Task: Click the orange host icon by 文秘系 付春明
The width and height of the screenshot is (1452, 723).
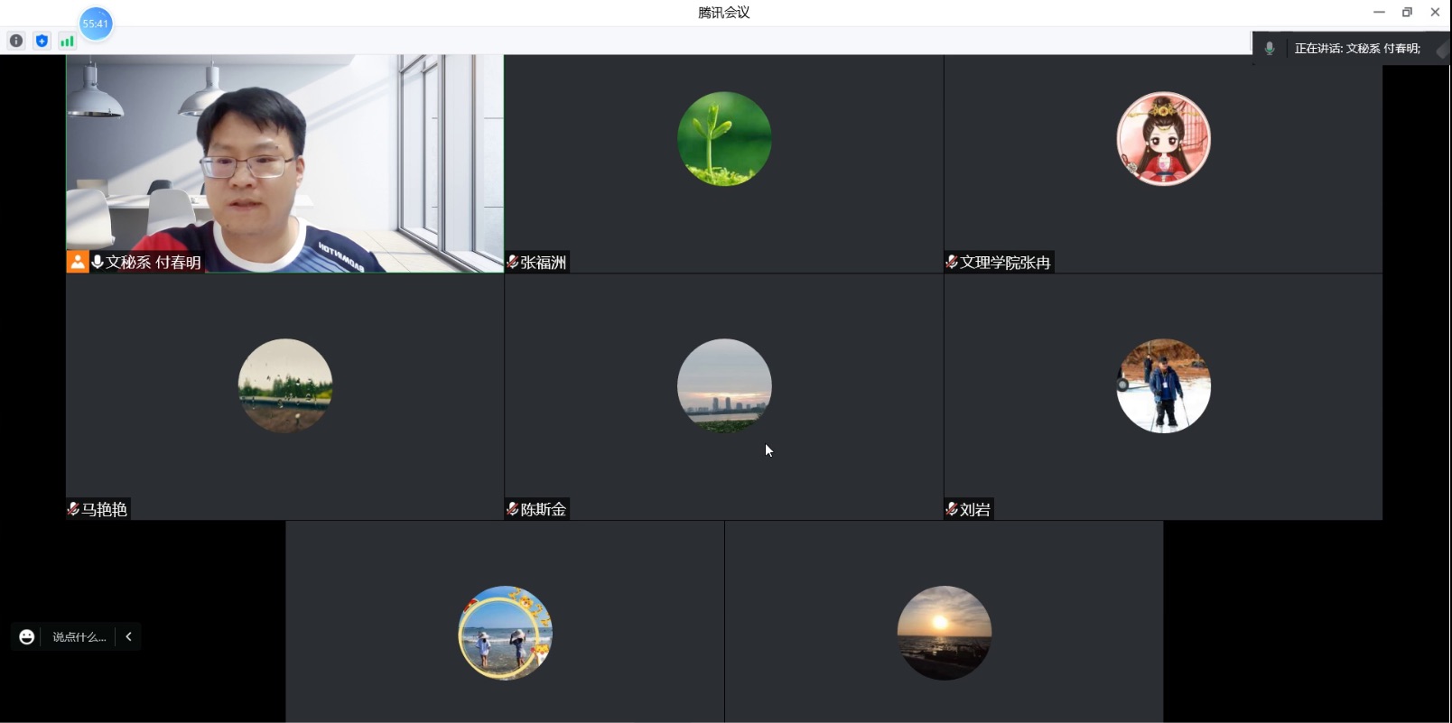Action: (78, 262)
